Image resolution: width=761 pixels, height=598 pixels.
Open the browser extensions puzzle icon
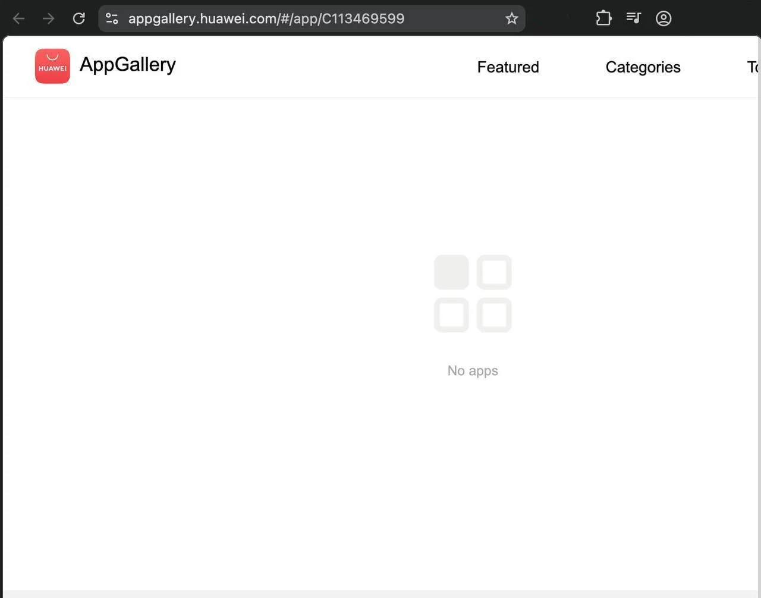[603, 18]
